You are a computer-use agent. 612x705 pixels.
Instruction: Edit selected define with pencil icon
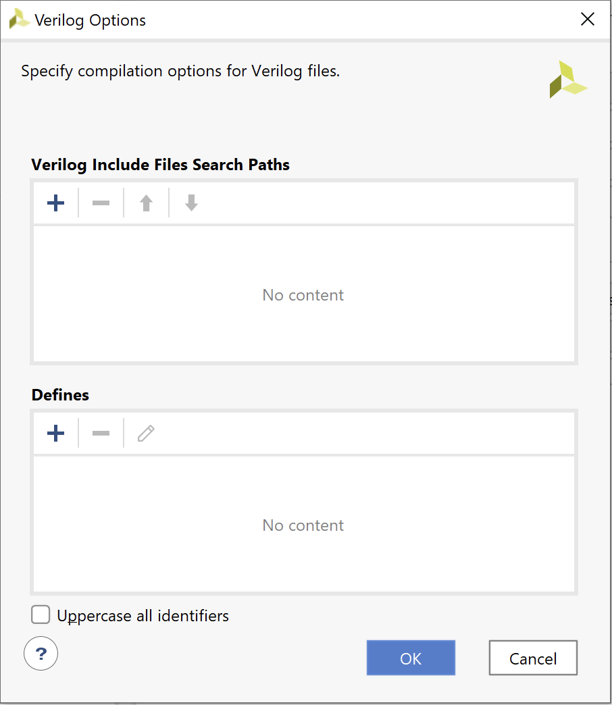(x=146, y=434)
